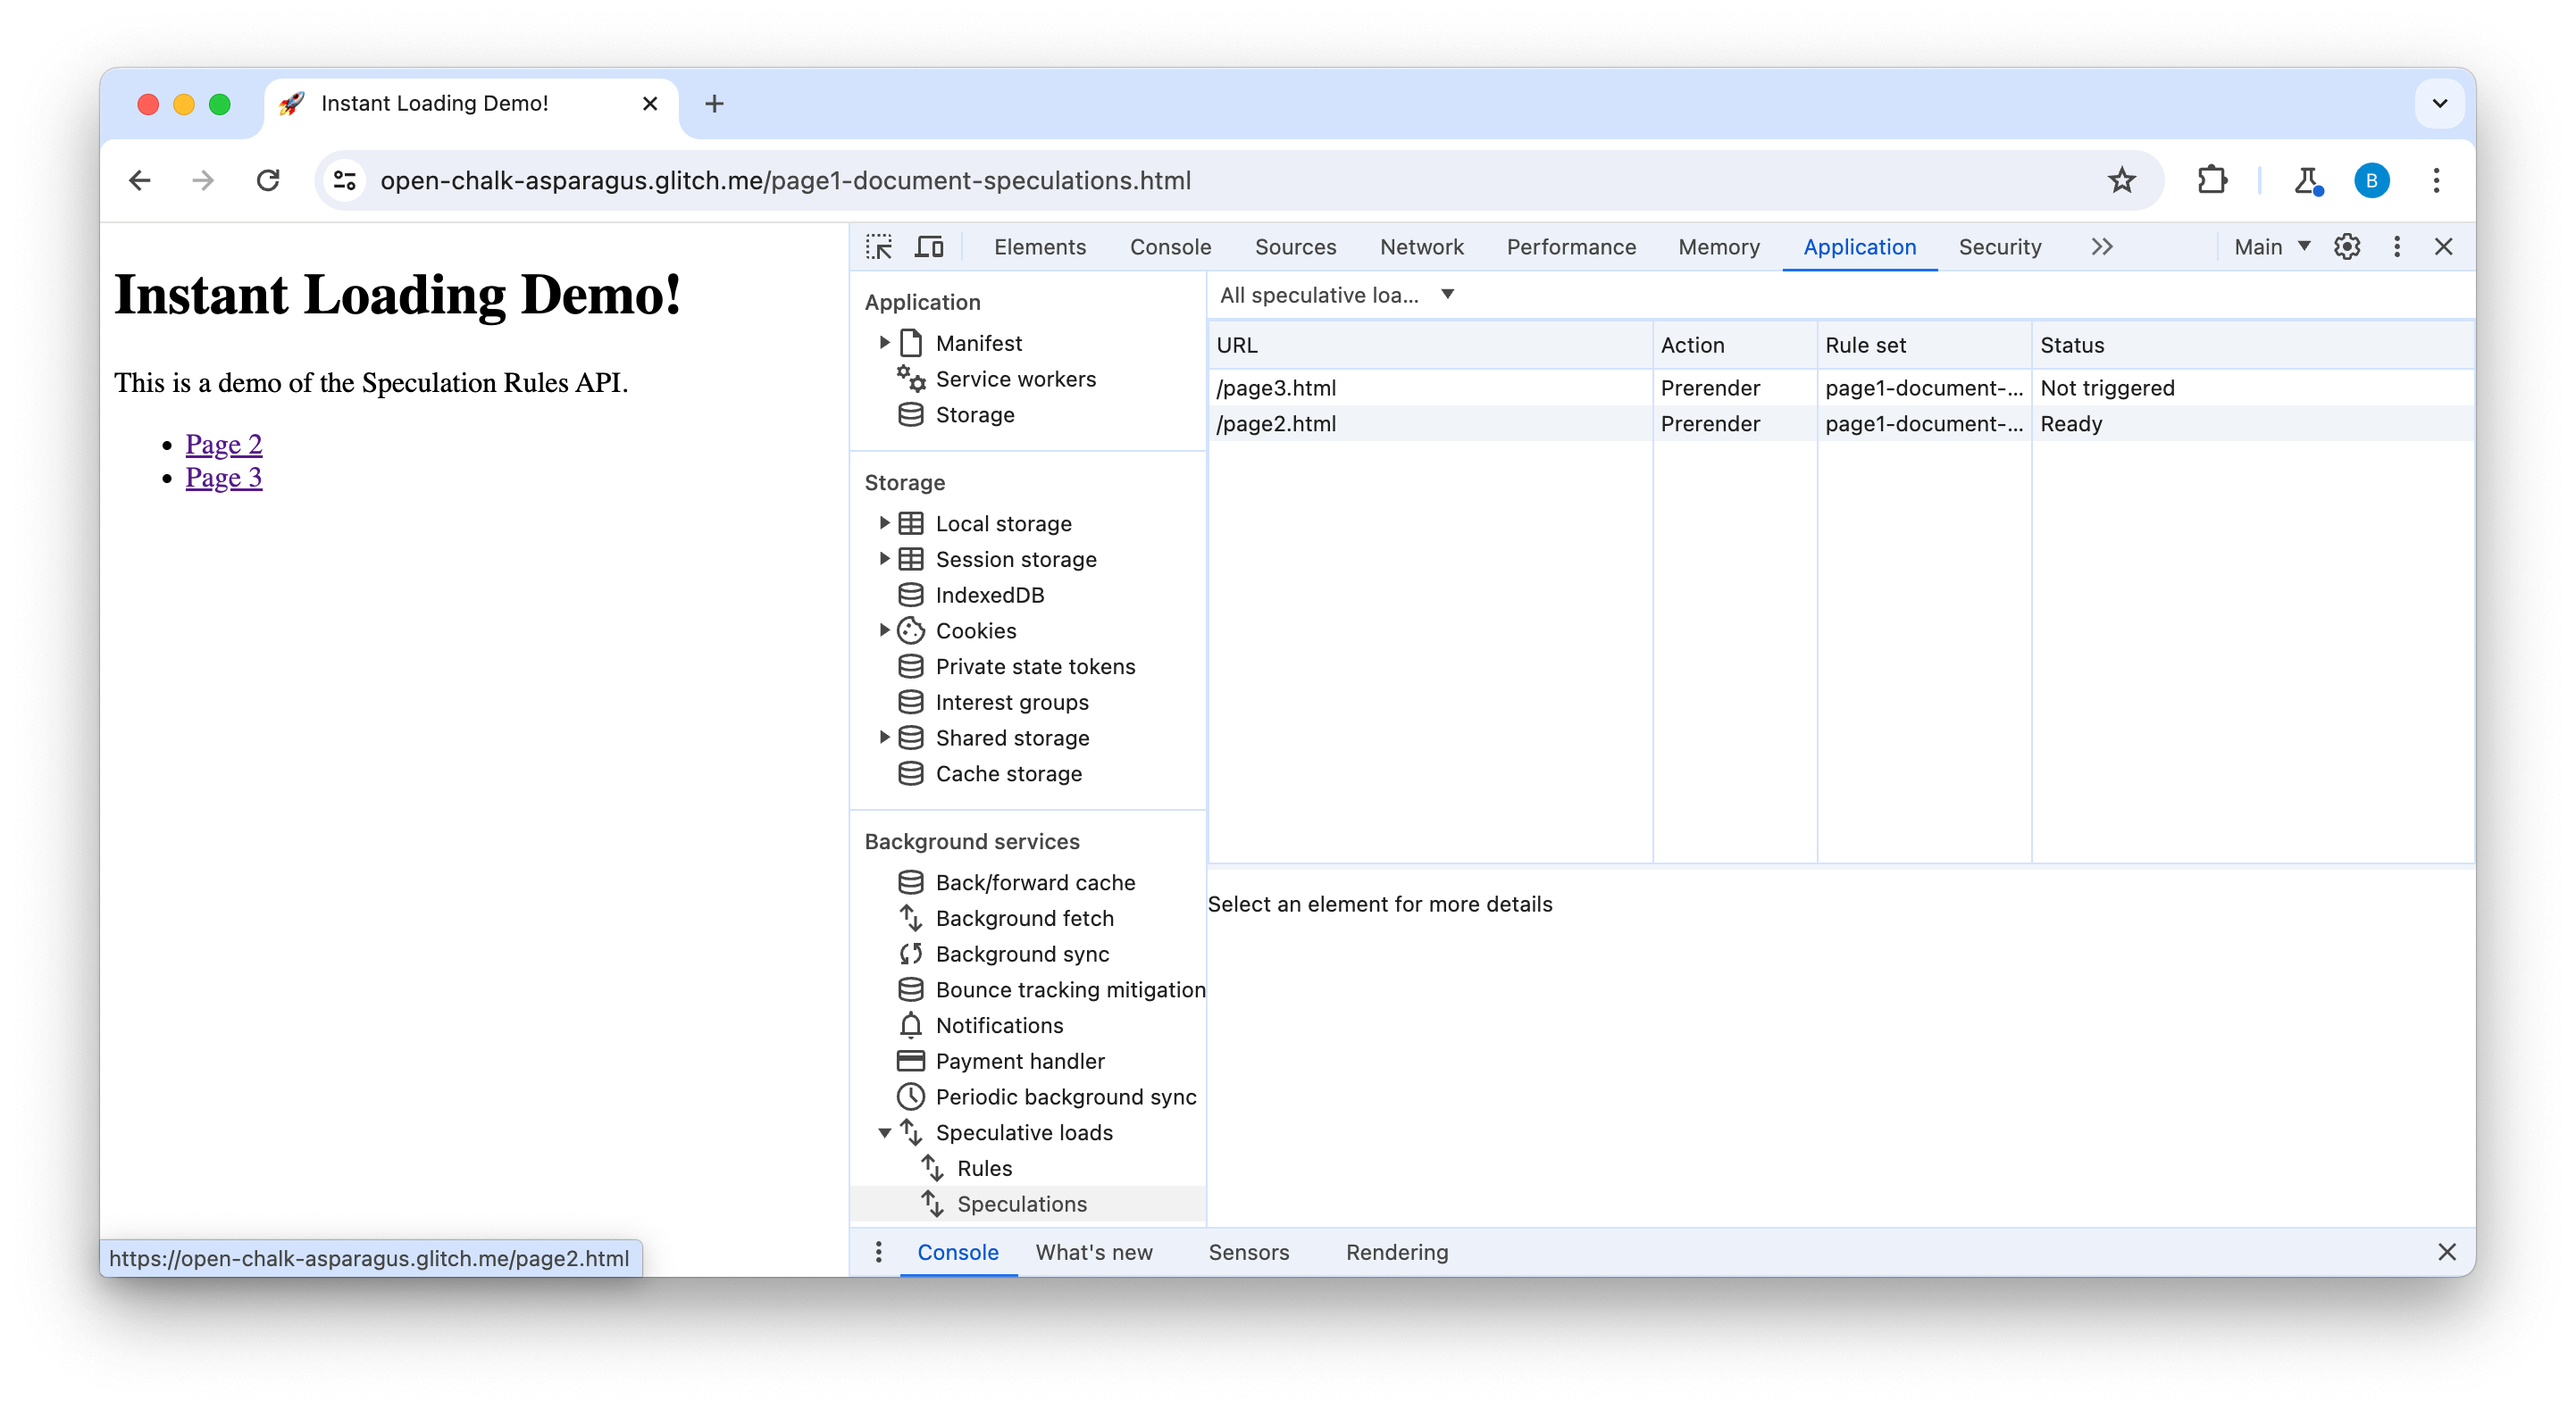The width and height of the screenshot is (2576, 1409).
Task: Open the All speculative loads dropdown
Action: tap(1334, 295)
